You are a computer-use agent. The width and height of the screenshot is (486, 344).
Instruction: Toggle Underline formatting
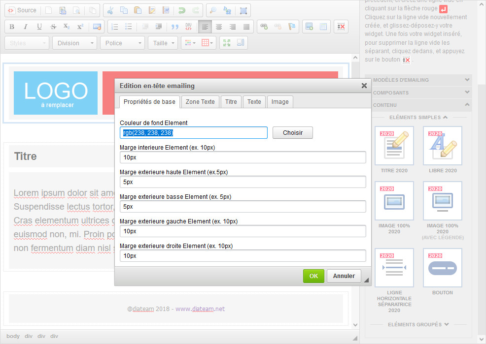pyautogui.click(x=39, y=27)
